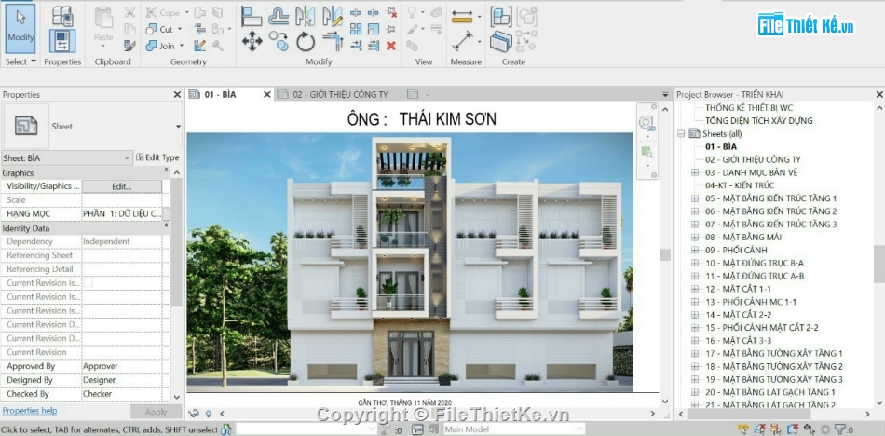The height and width of the screenshot is (436, 885).
Task: Pick Trim/Extend Single Element tool
Action: pos(356,46)
